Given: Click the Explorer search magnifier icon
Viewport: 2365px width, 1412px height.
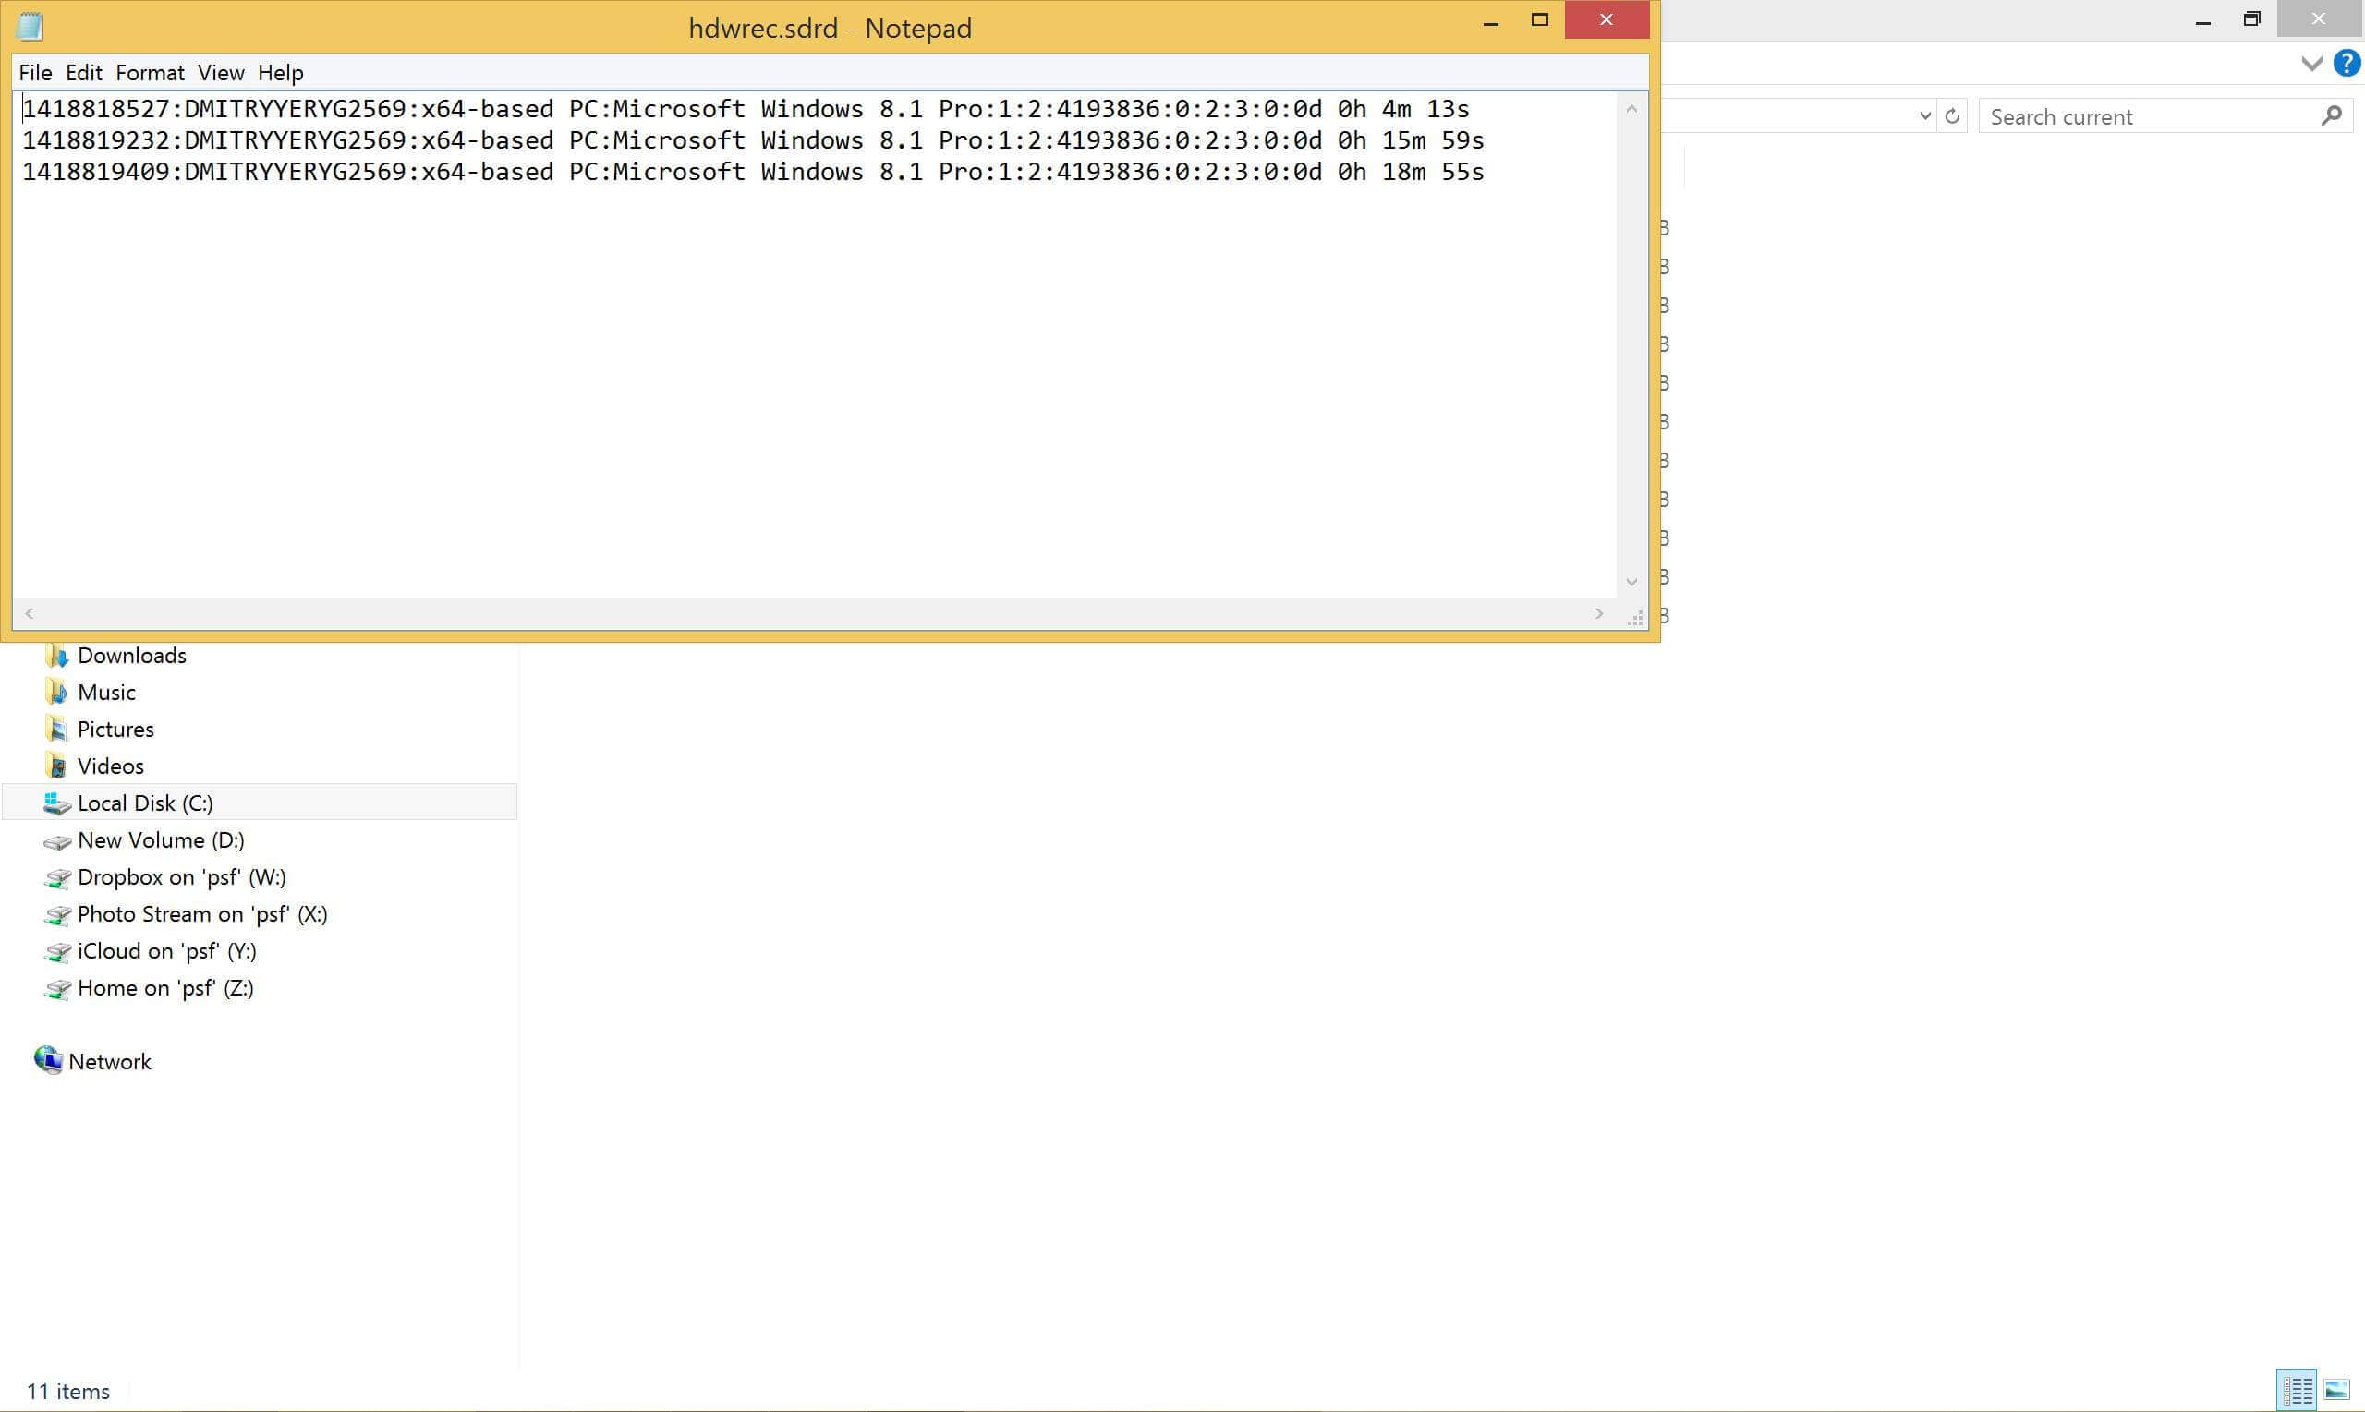Looking at the screenshot, I should pos(2332,116).
